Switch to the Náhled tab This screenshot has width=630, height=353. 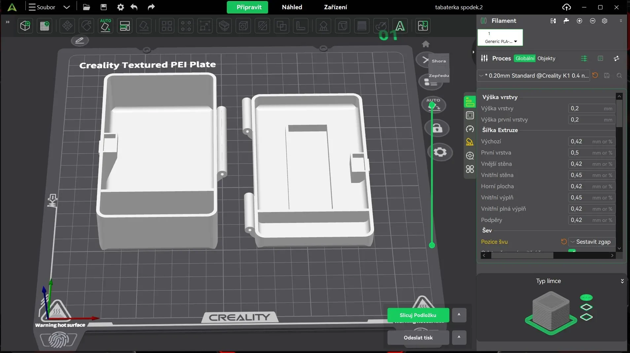(x=292, y=7)
